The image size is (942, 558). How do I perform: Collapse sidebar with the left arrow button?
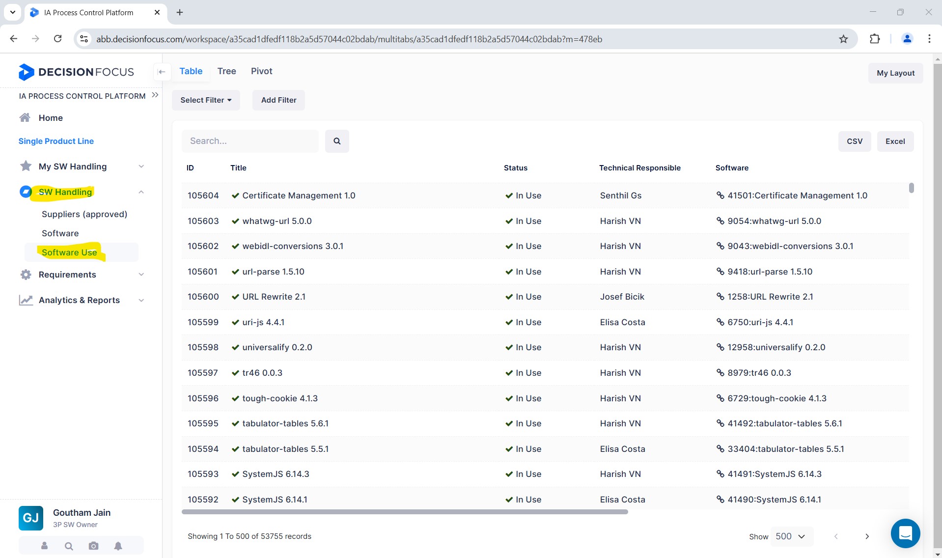[x=162, y=72]
